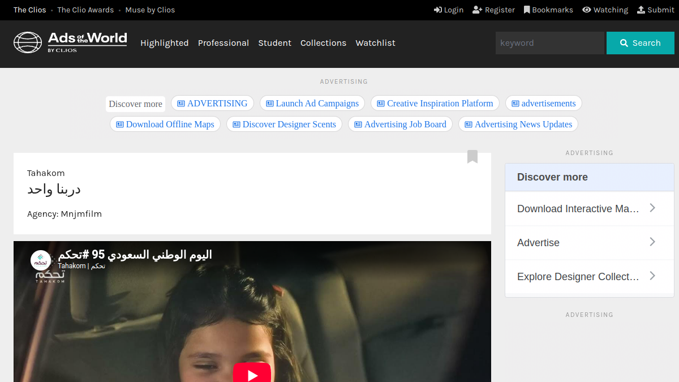Screen dimensions: 679x382
Task: Open Advertising Job Board chip
Action: (x=400, y=125)
